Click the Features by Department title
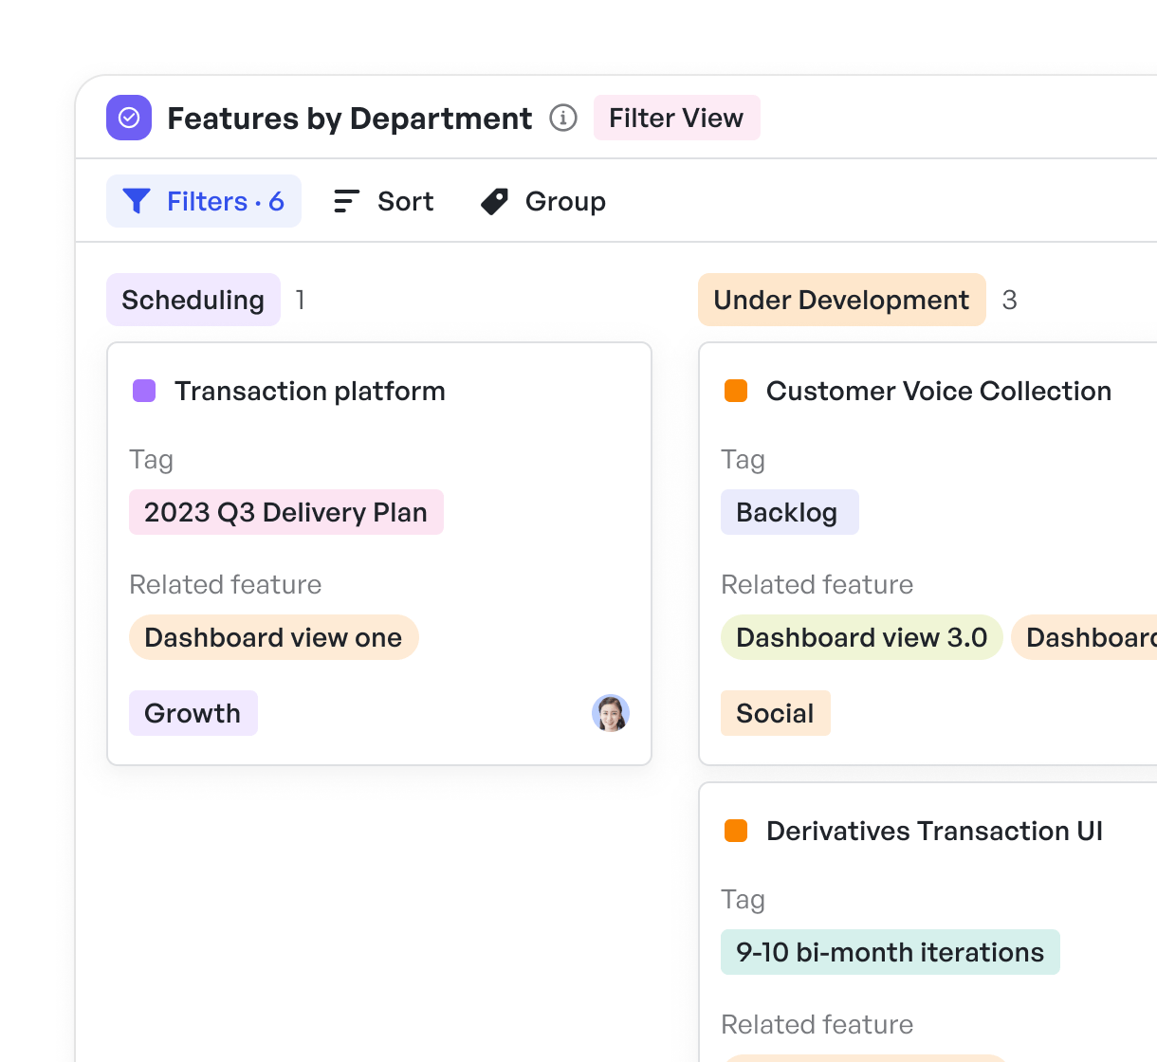 tap(349, 118)
